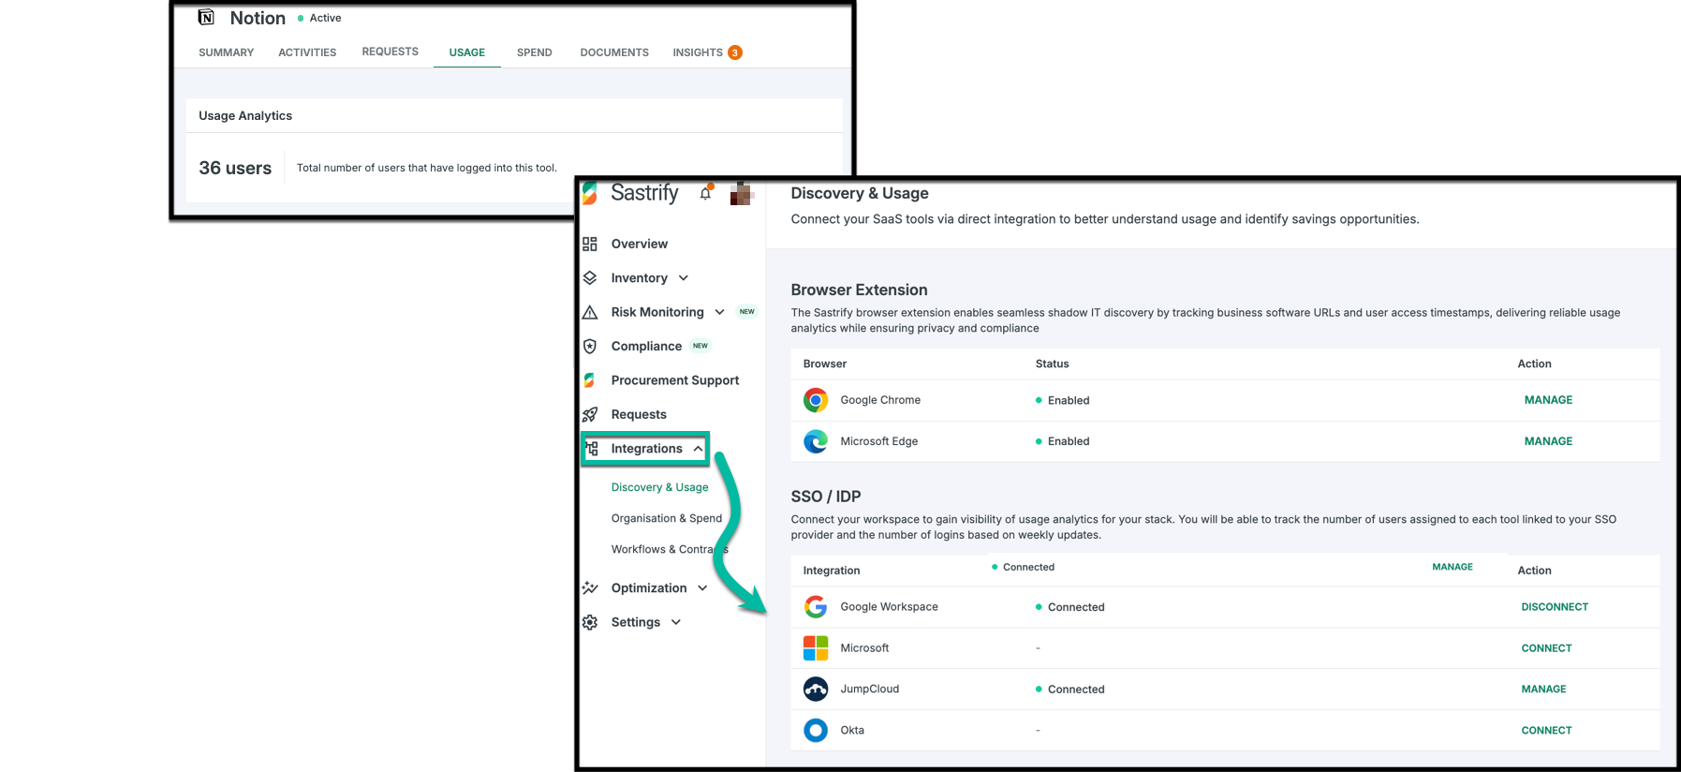Switch to the Summary tab in Notion
This screenshot has width=1681, height=772.
227,52
